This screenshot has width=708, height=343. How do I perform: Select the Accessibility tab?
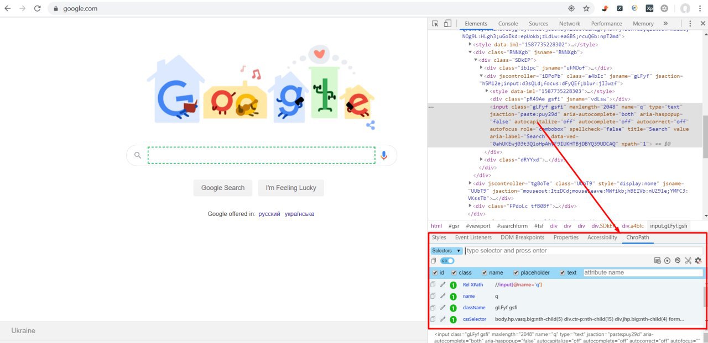pyautogui.click(x=602, y=238)
